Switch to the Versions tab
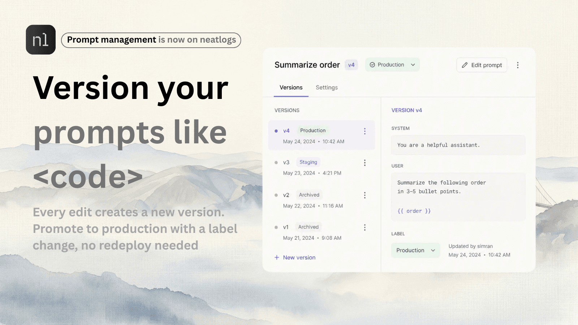 (291, 87)
